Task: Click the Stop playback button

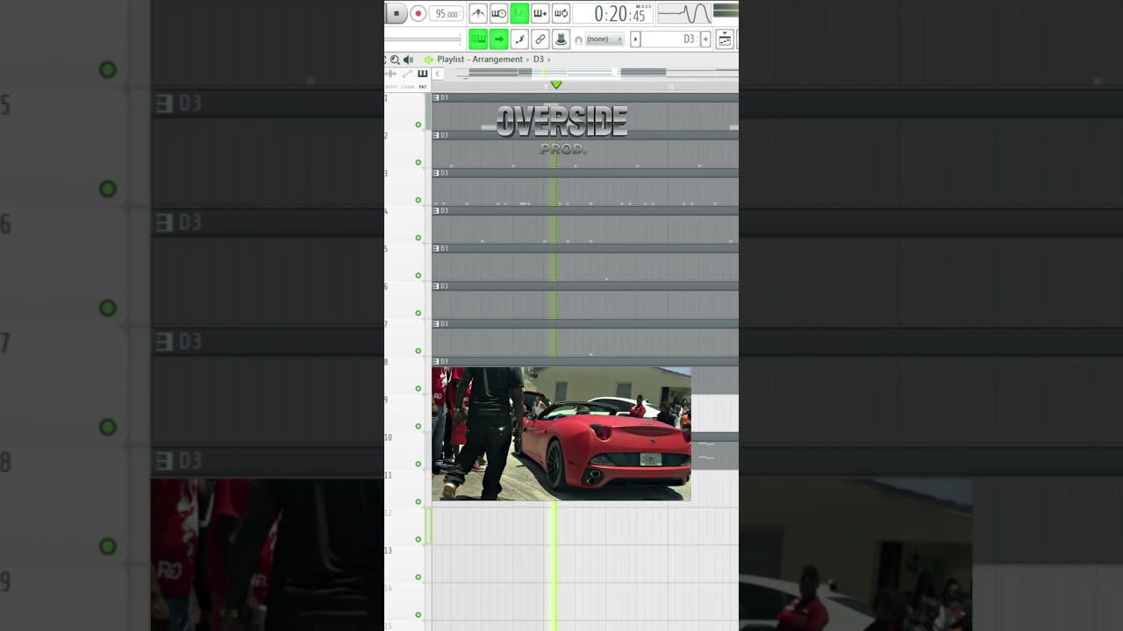Action: (x=396, y=13)
